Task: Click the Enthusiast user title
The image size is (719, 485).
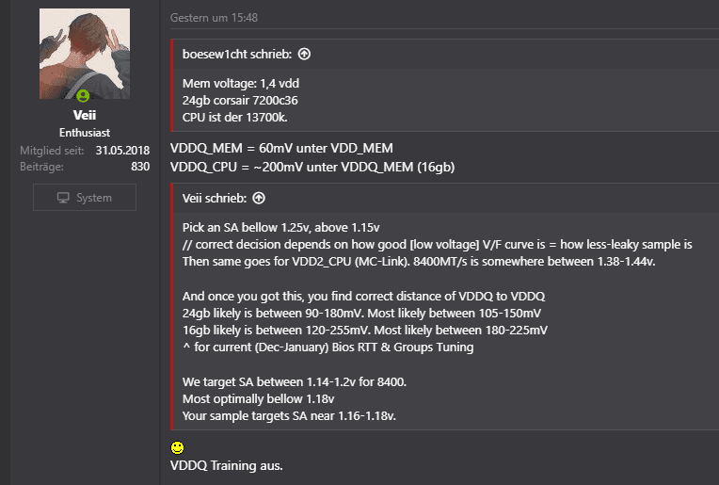Action: point(85,133)
